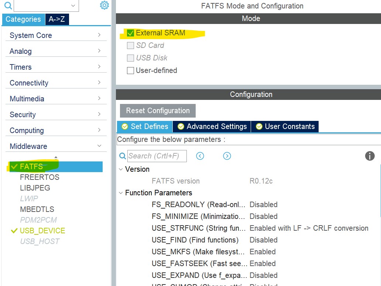Expand the Analog category
The height and width of the screenshot is (286, 381).
[x=56, y=51]
